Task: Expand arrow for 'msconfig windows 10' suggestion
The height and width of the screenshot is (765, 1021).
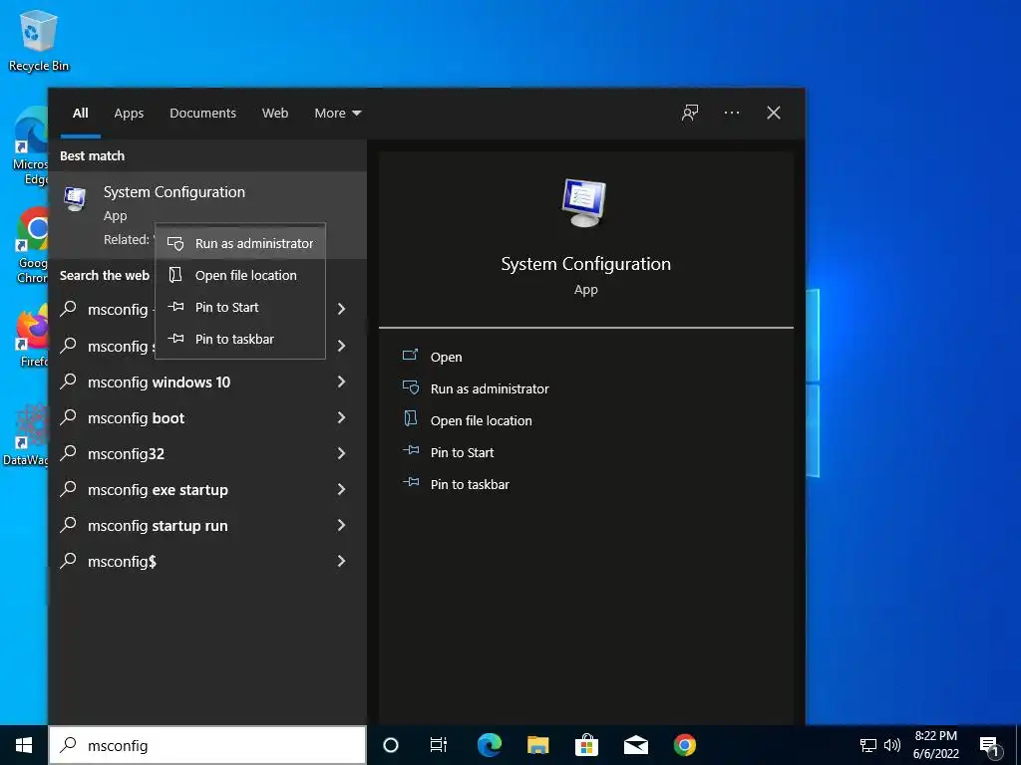Action: (341, 382)
